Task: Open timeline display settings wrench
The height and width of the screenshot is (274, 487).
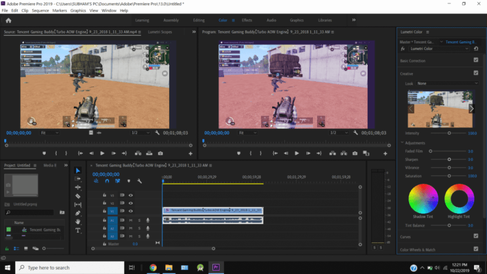Action: pos(139,181)
